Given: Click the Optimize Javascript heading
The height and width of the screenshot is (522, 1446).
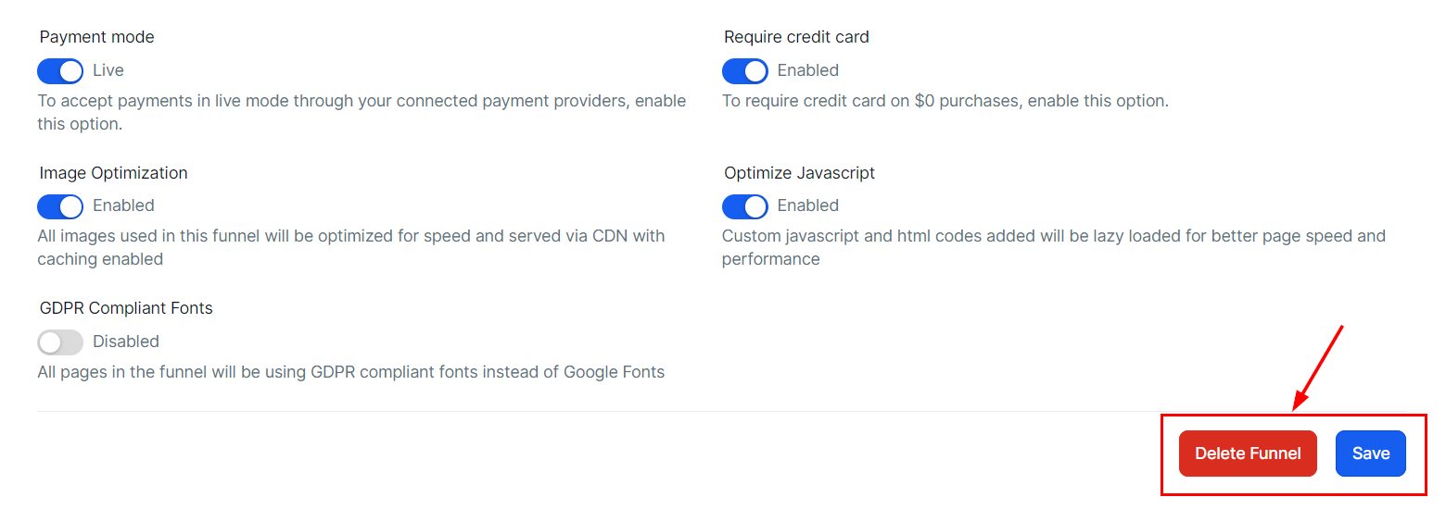Looking at the screenshot, I should pyautogui.click(x=799, y=173).
